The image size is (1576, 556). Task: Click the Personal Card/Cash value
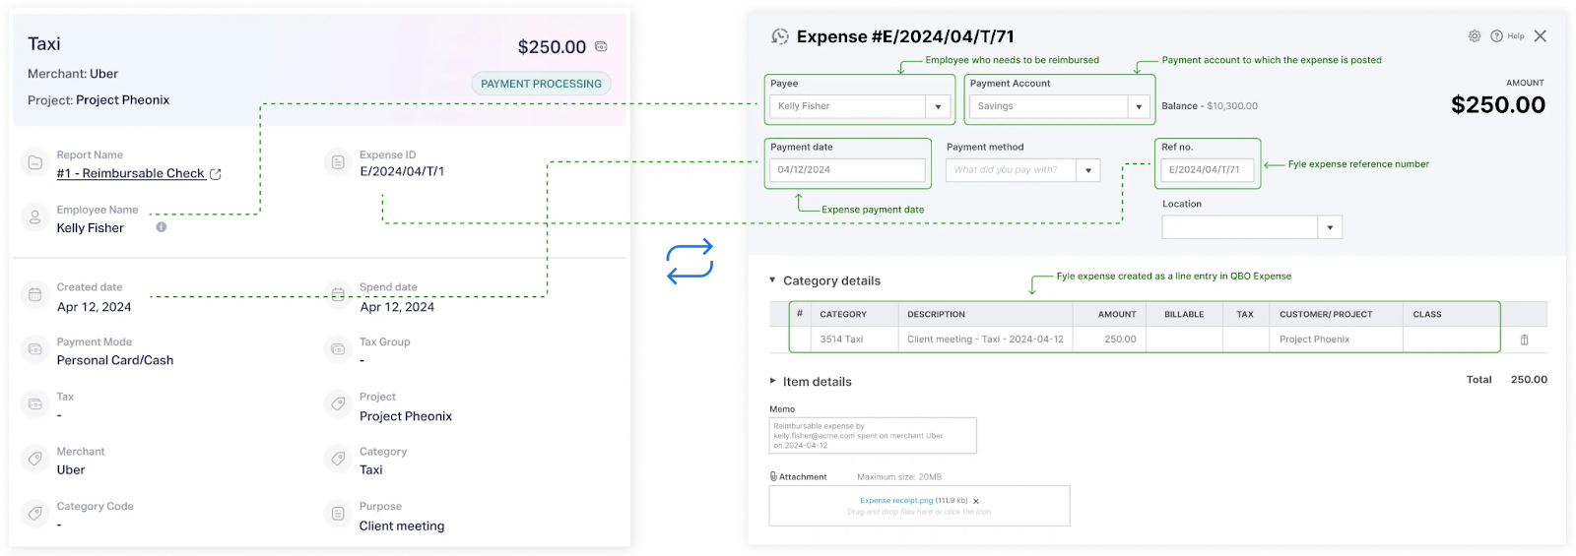click(115, 360)
